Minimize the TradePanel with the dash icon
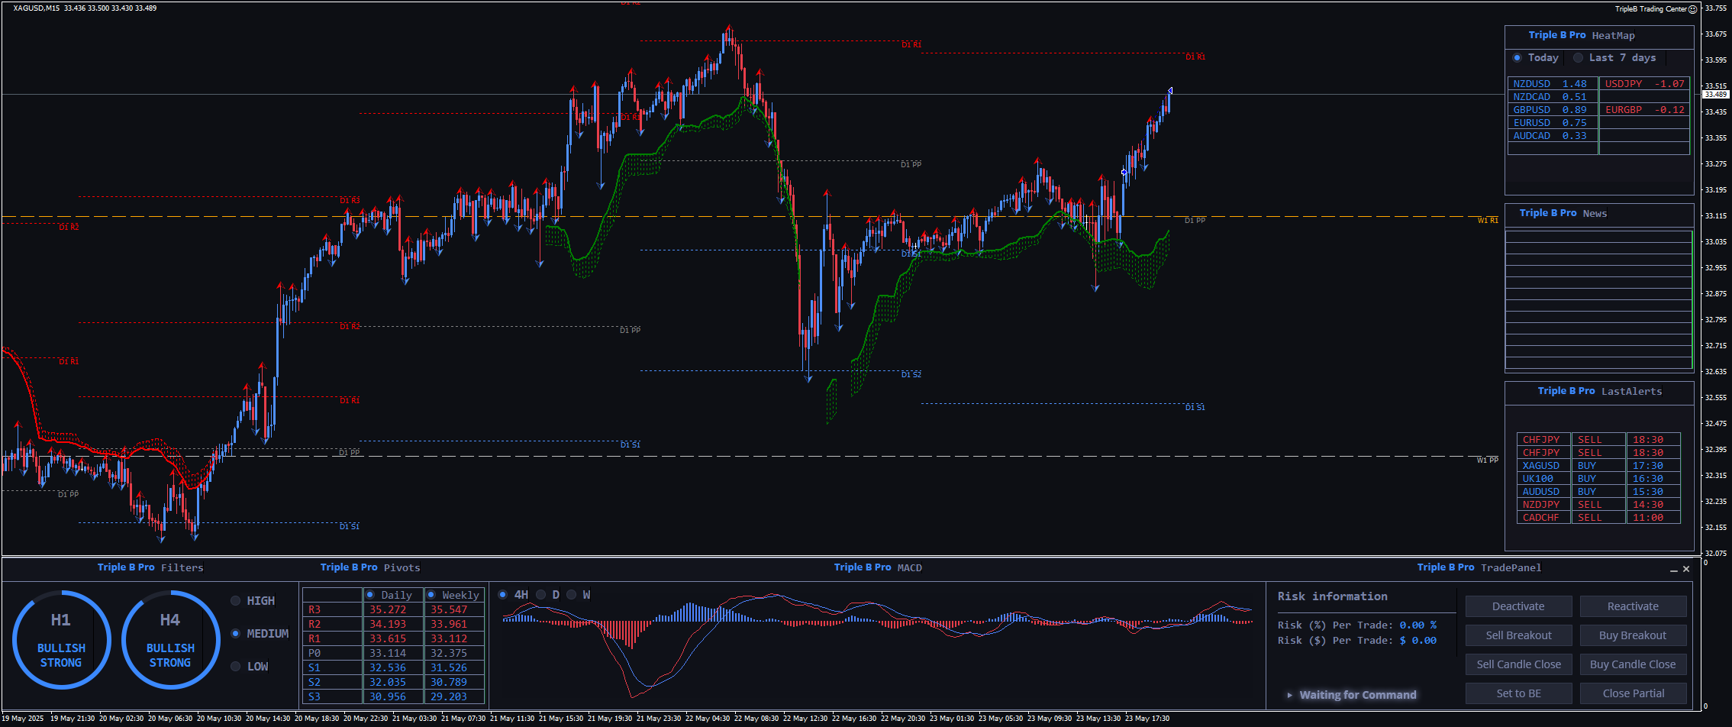The image size is (1732, 727). [1674, 569]
